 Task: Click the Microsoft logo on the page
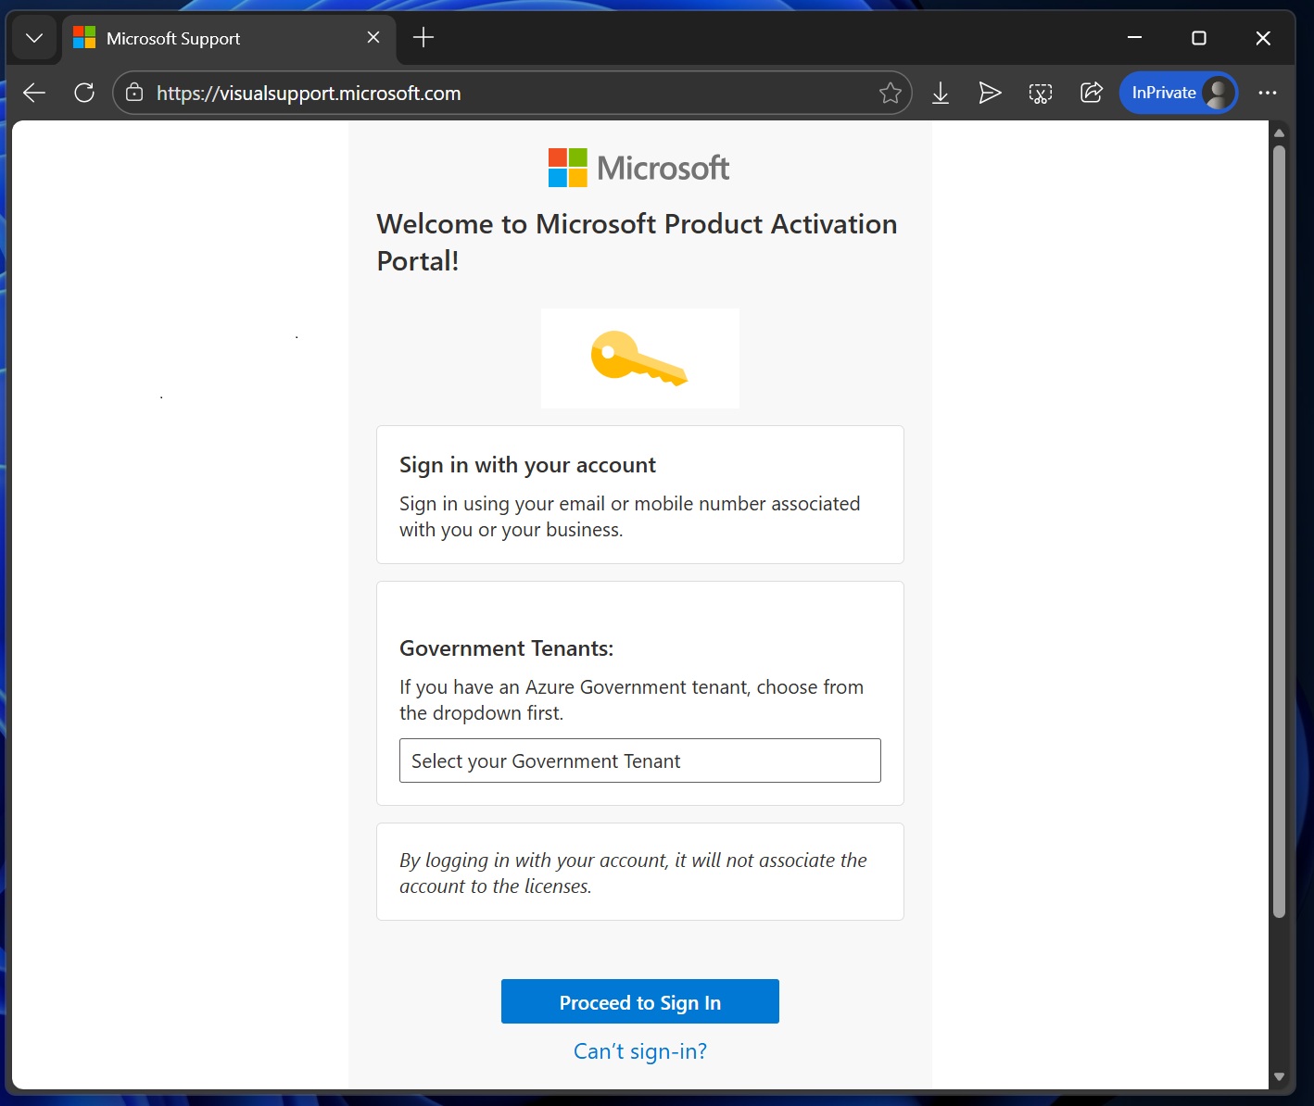click(638, 167)
